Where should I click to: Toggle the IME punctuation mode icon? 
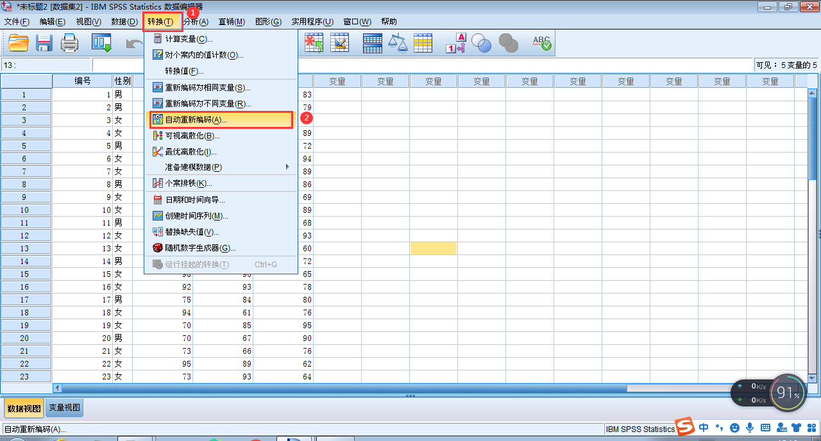[x=719, y=427]
